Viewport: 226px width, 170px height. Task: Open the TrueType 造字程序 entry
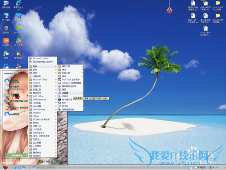pyautogui.click(x=71, y=80)
